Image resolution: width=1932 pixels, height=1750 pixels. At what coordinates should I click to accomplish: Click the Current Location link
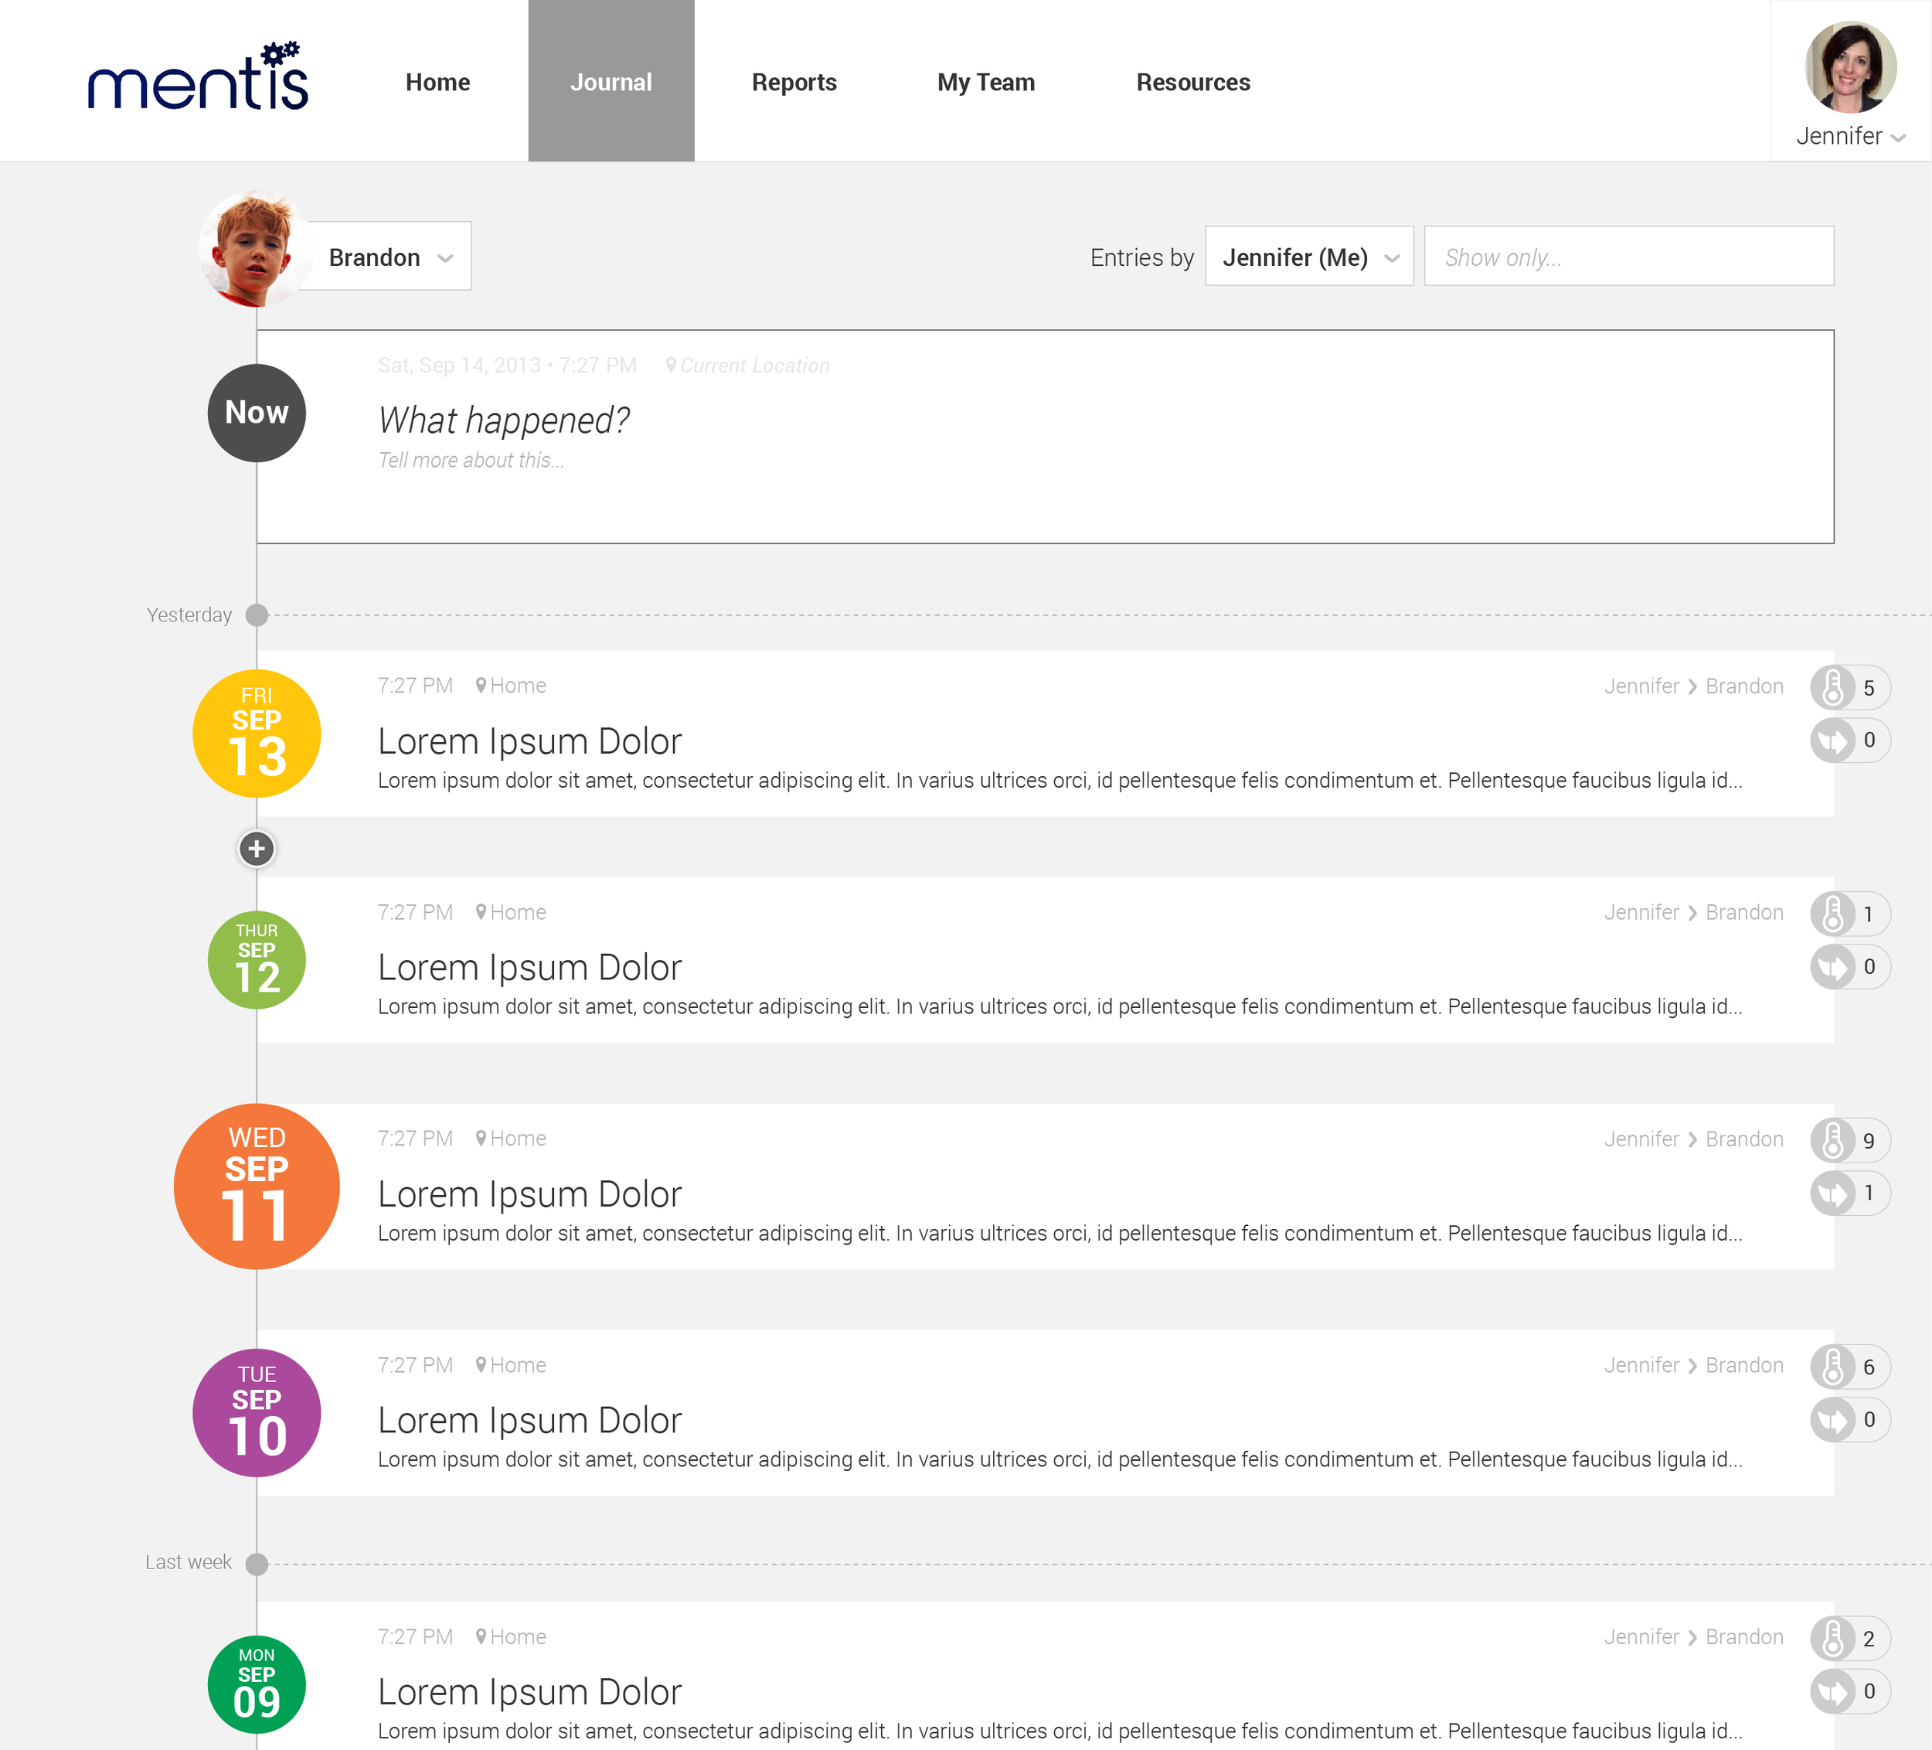pyautogui.click(x=754, y=365)
